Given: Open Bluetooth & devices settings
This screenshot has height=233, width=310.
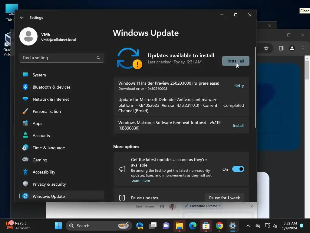Looking at the screenshot, I should pos(62,87).
